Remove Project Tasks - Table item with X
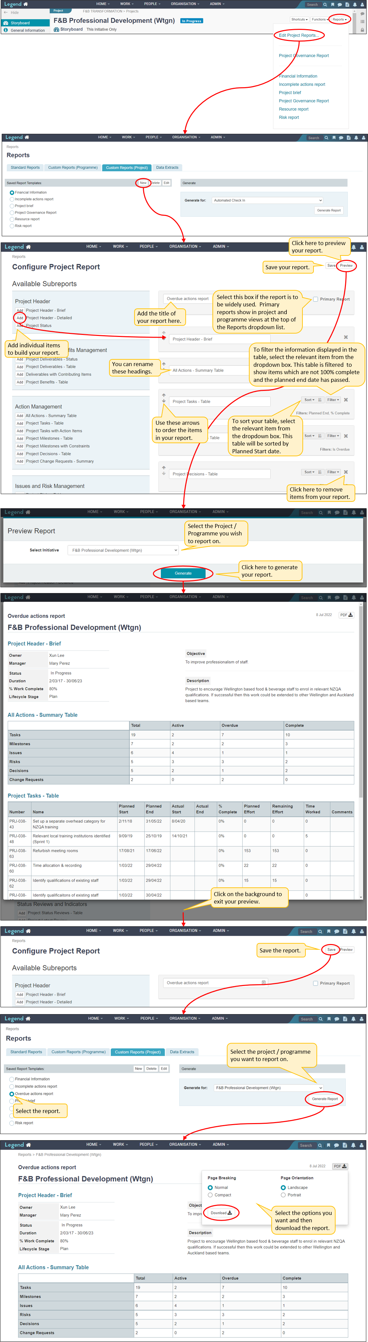This screenshot has width=368, height=1342. point(346,400)
